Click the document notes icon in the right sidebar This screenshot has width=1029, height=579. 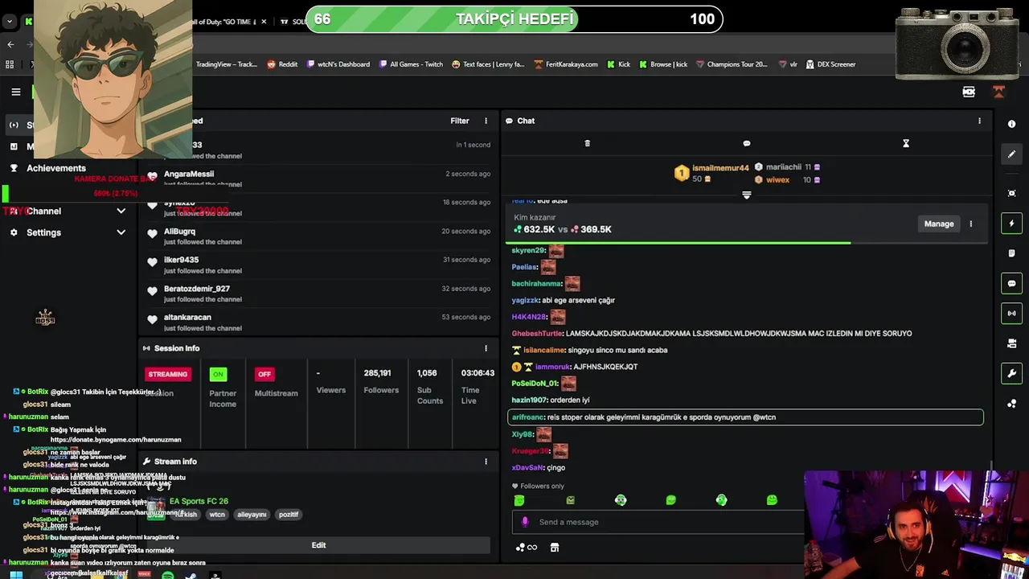pyautogui.click(x=1011, y=253)
